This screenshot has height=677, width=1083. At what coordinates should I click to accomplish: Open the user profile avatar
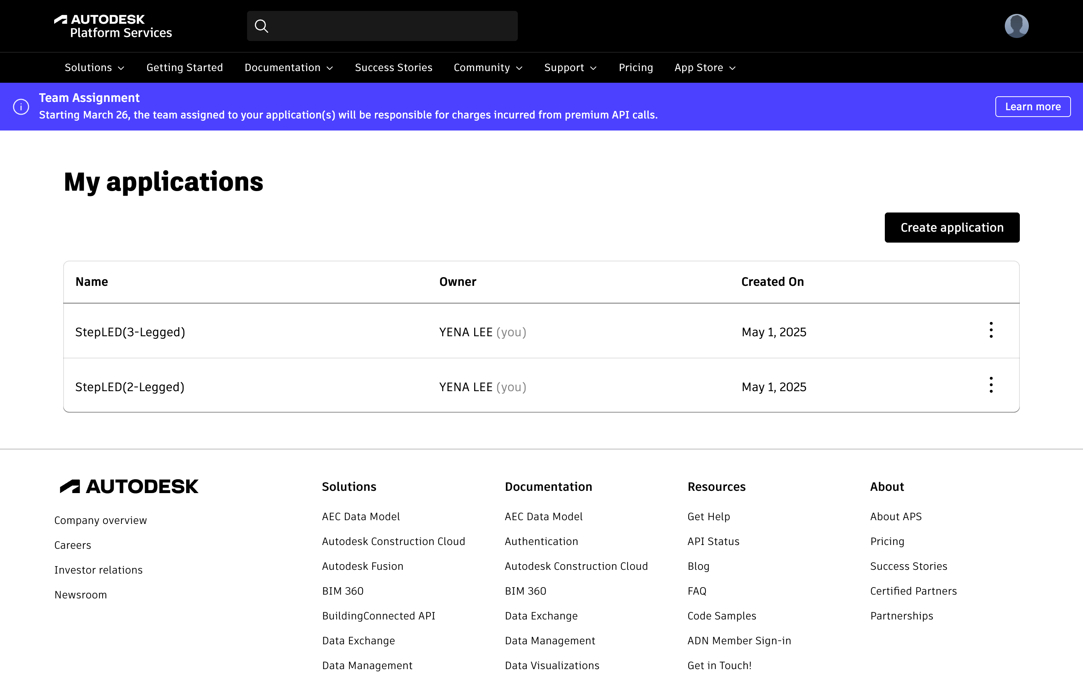coord(1016,26)
